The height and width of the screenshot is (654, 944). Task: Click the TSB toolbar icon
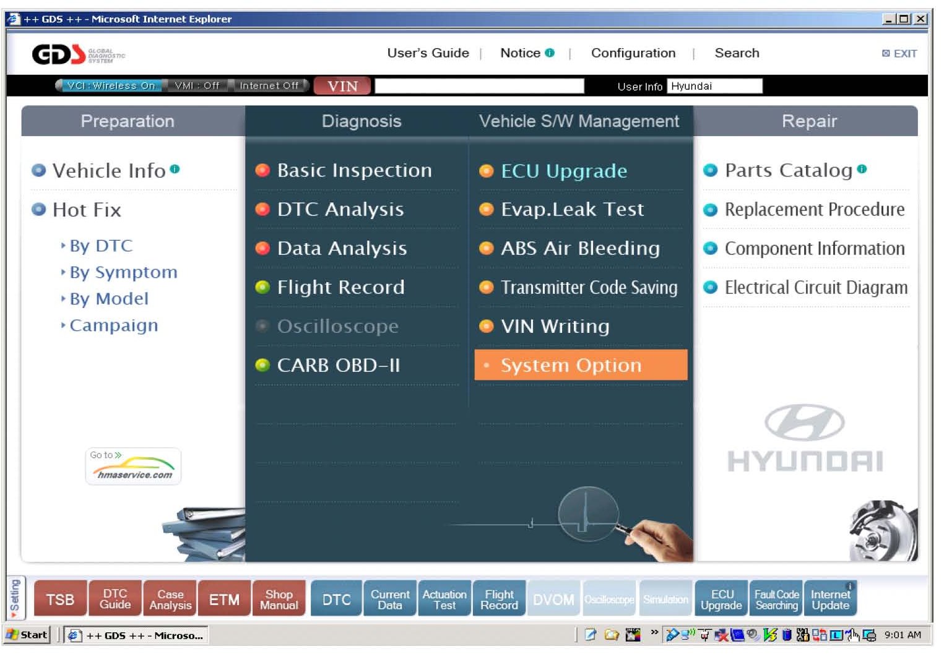60,599
